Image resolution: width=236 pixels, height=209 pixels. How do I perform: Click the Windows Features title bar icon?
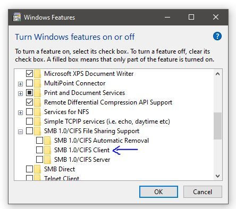pyautogui.click(x=17, y=17)
